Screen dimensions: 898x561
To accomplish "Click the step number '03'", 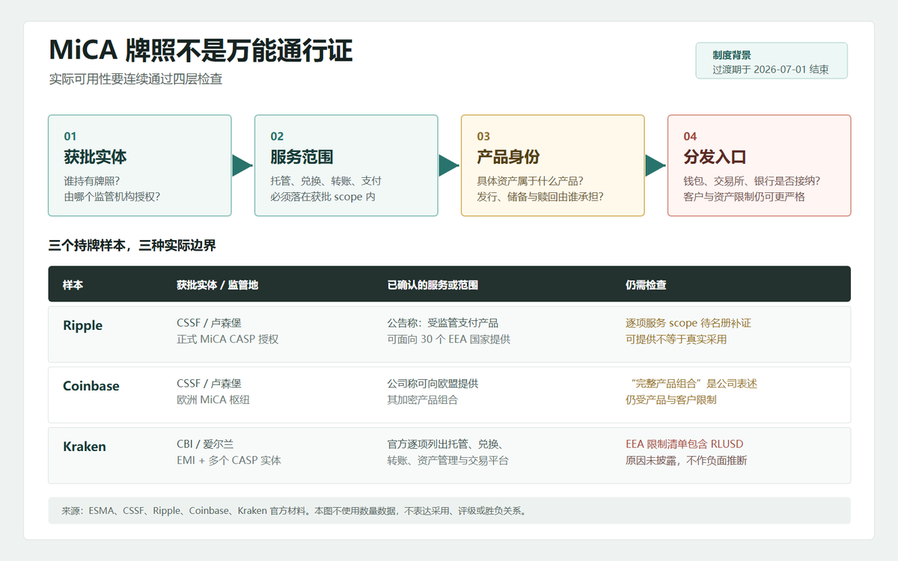I will (x=483, y=136).
